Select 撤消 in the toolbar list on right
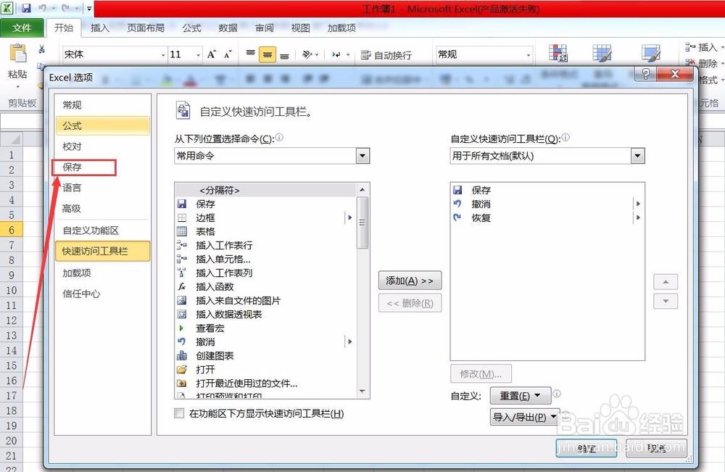This screenshot has height=472, width=725. tap(547, 204)
